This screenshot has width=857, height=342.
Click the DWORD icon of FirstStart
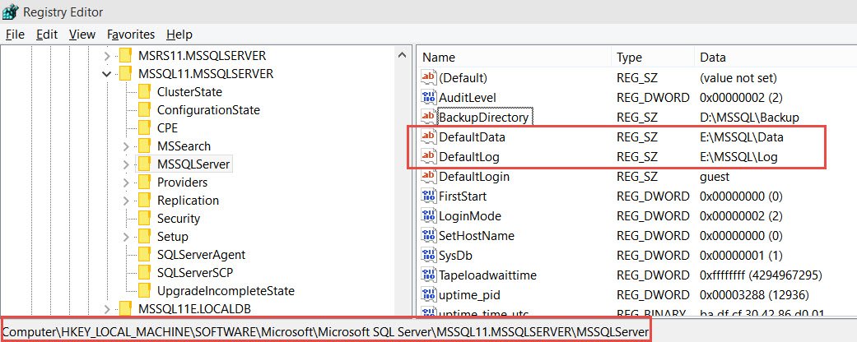pyautogui.click(x=429, y=196)
